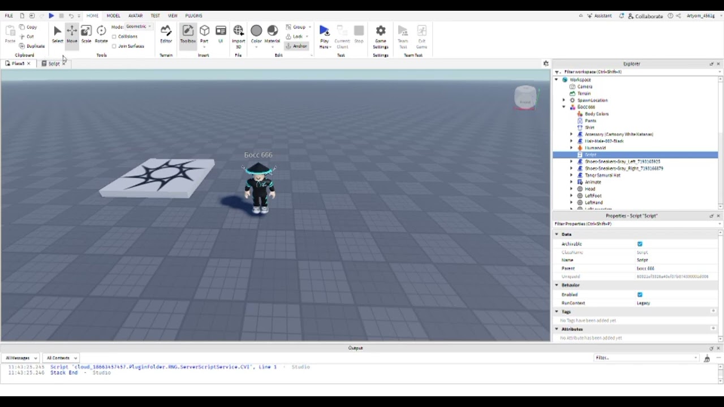Enable the Collisions checkbox
This screenshot has height=407, width=724.
coord(114,37)
